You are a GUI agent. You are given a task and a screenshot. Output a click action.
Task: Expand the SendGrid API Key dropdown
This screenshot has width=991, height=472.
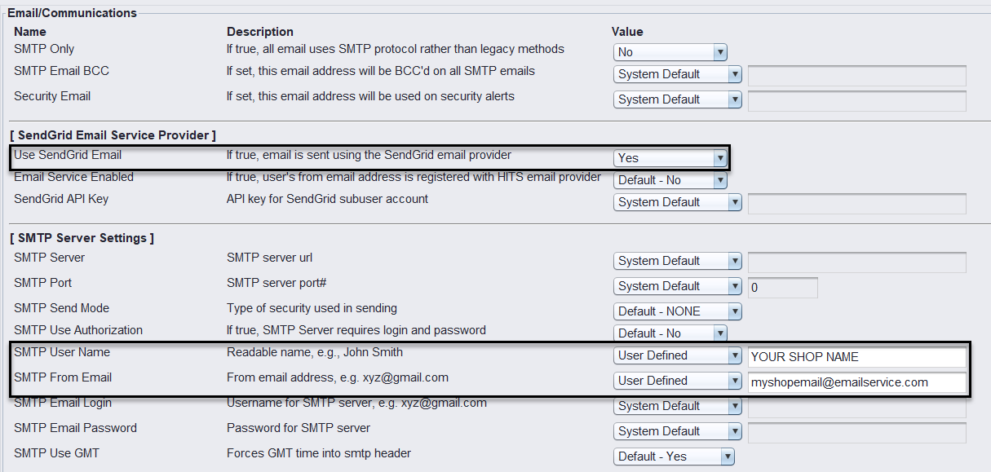click(677, 202)
